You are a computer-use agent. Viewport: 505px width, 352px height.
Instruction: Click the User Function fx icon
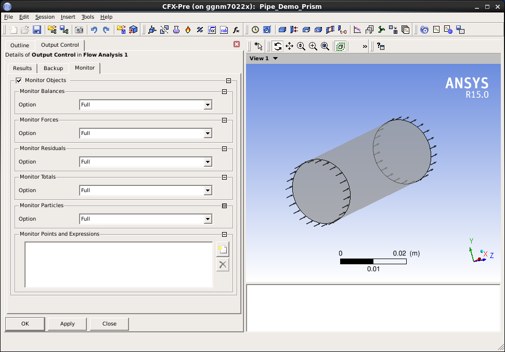pos(236,30)
